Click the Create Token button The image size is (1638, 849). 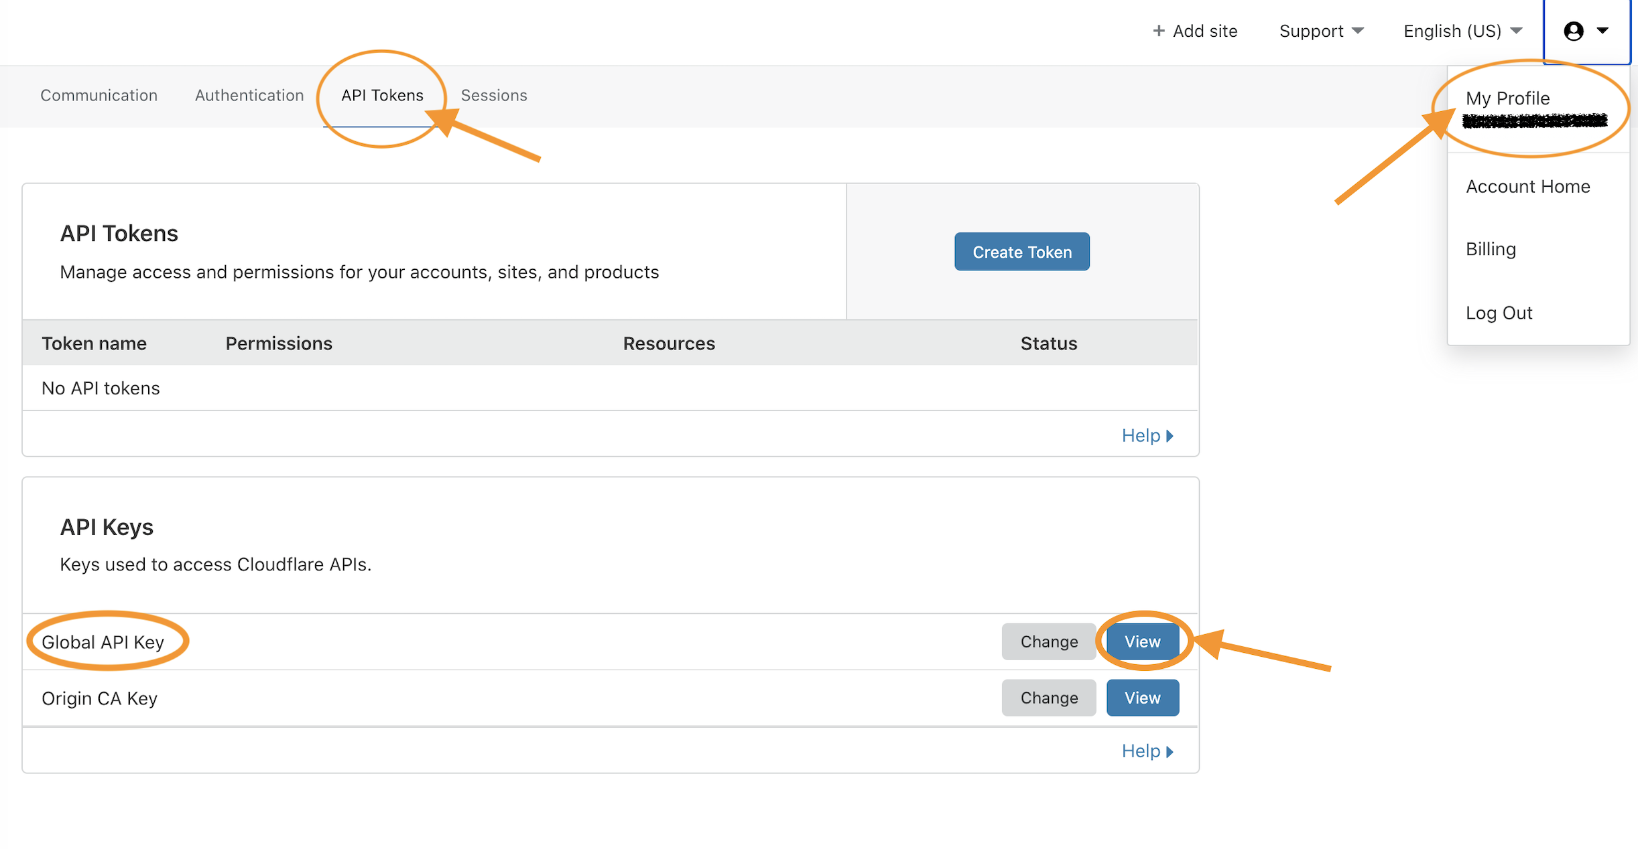(1022, 252)
